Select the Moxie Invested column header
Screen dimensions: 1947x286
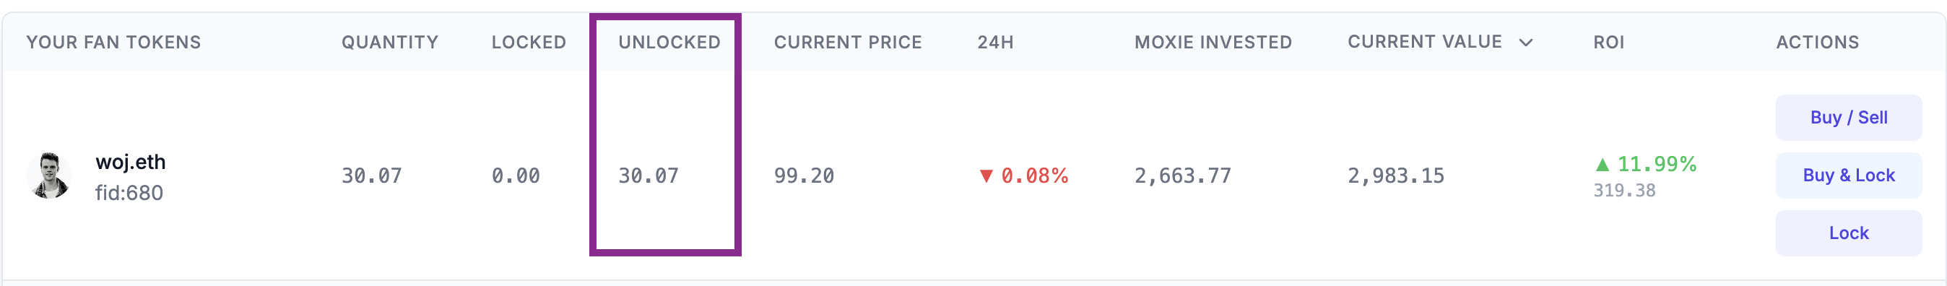point(1213,43)
